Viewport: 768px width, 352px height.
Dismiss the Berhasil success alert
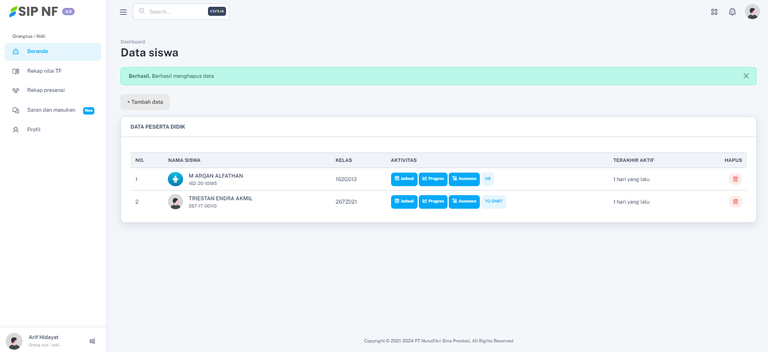pos(746,76)
